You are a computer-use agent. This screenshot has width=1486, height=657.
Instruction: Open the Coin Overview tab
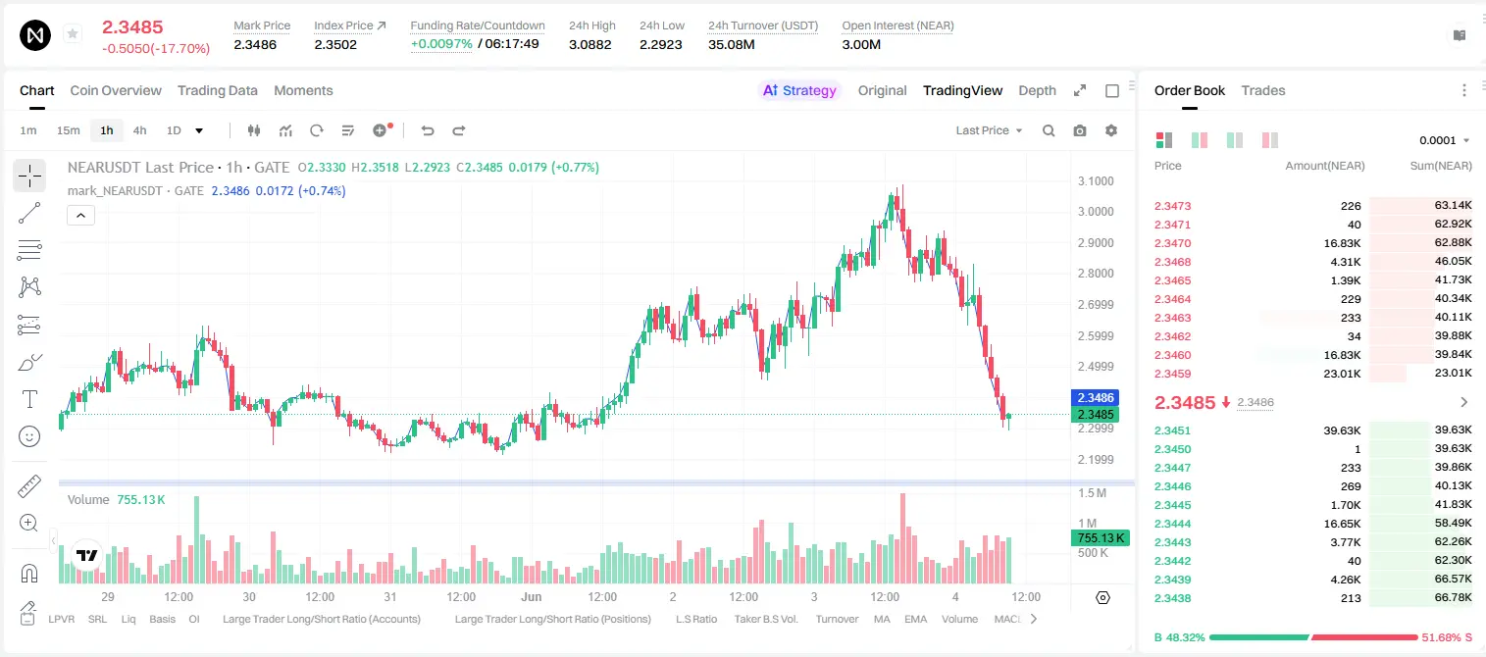pos(116,90)
